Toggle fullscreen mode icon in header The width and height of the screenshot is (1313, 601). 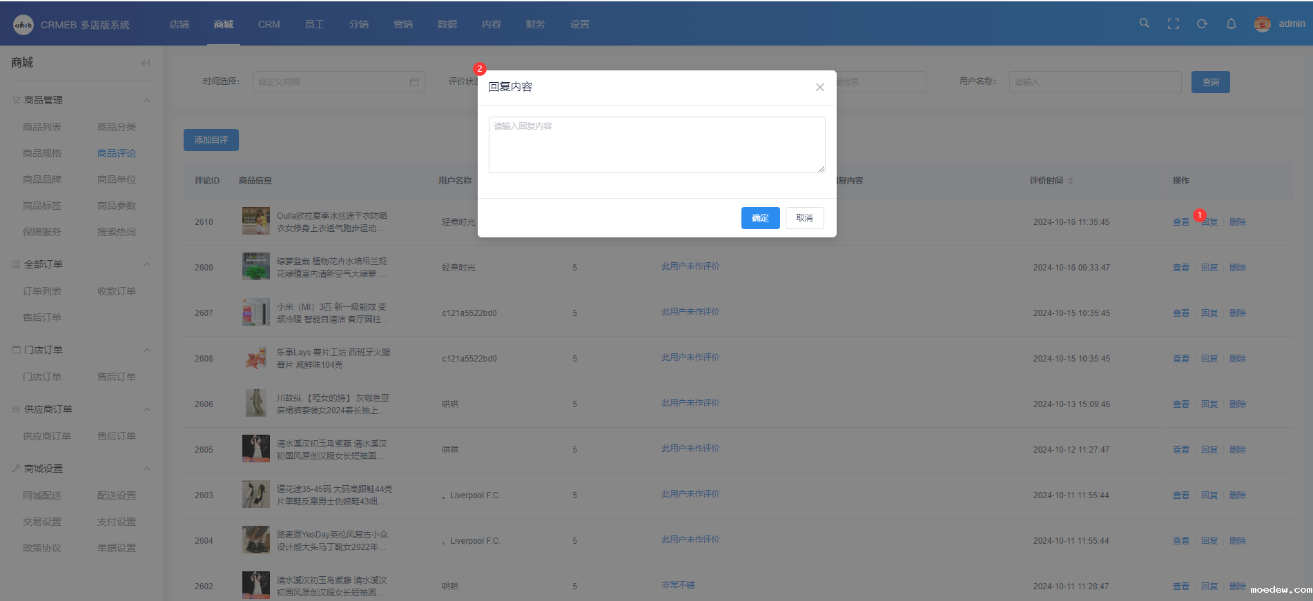point(1173,24)
